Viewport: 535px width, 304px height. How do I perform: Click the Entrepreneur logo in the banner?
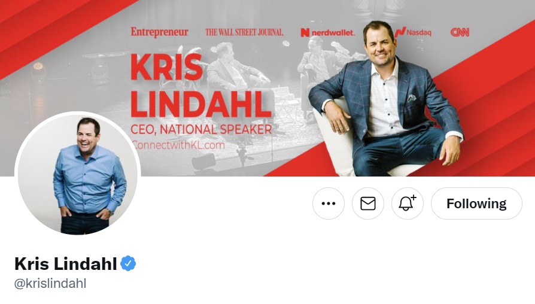(159, 32)
